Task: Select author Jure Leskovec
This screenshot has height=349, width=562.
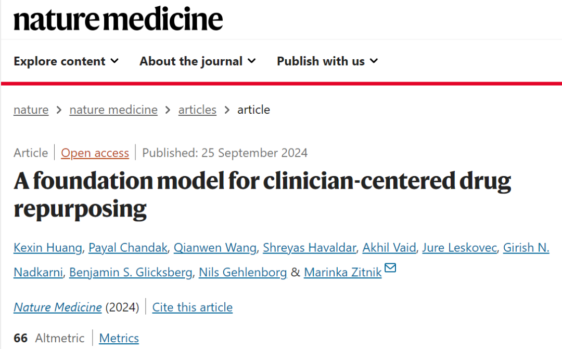Action: coord(459,247)
